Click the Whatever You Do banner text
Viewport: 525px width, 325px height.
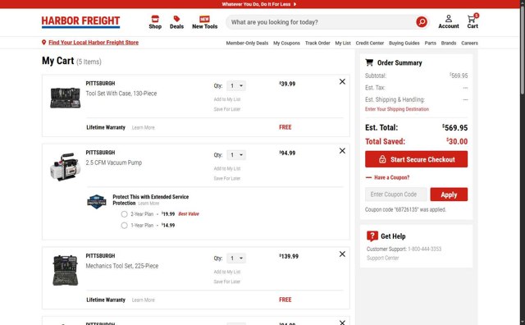[256, 4]
